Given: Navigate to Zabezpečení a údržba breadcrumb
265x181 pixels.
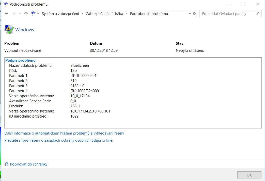Looking at the screenshot, I should click(x=104, y=14).
